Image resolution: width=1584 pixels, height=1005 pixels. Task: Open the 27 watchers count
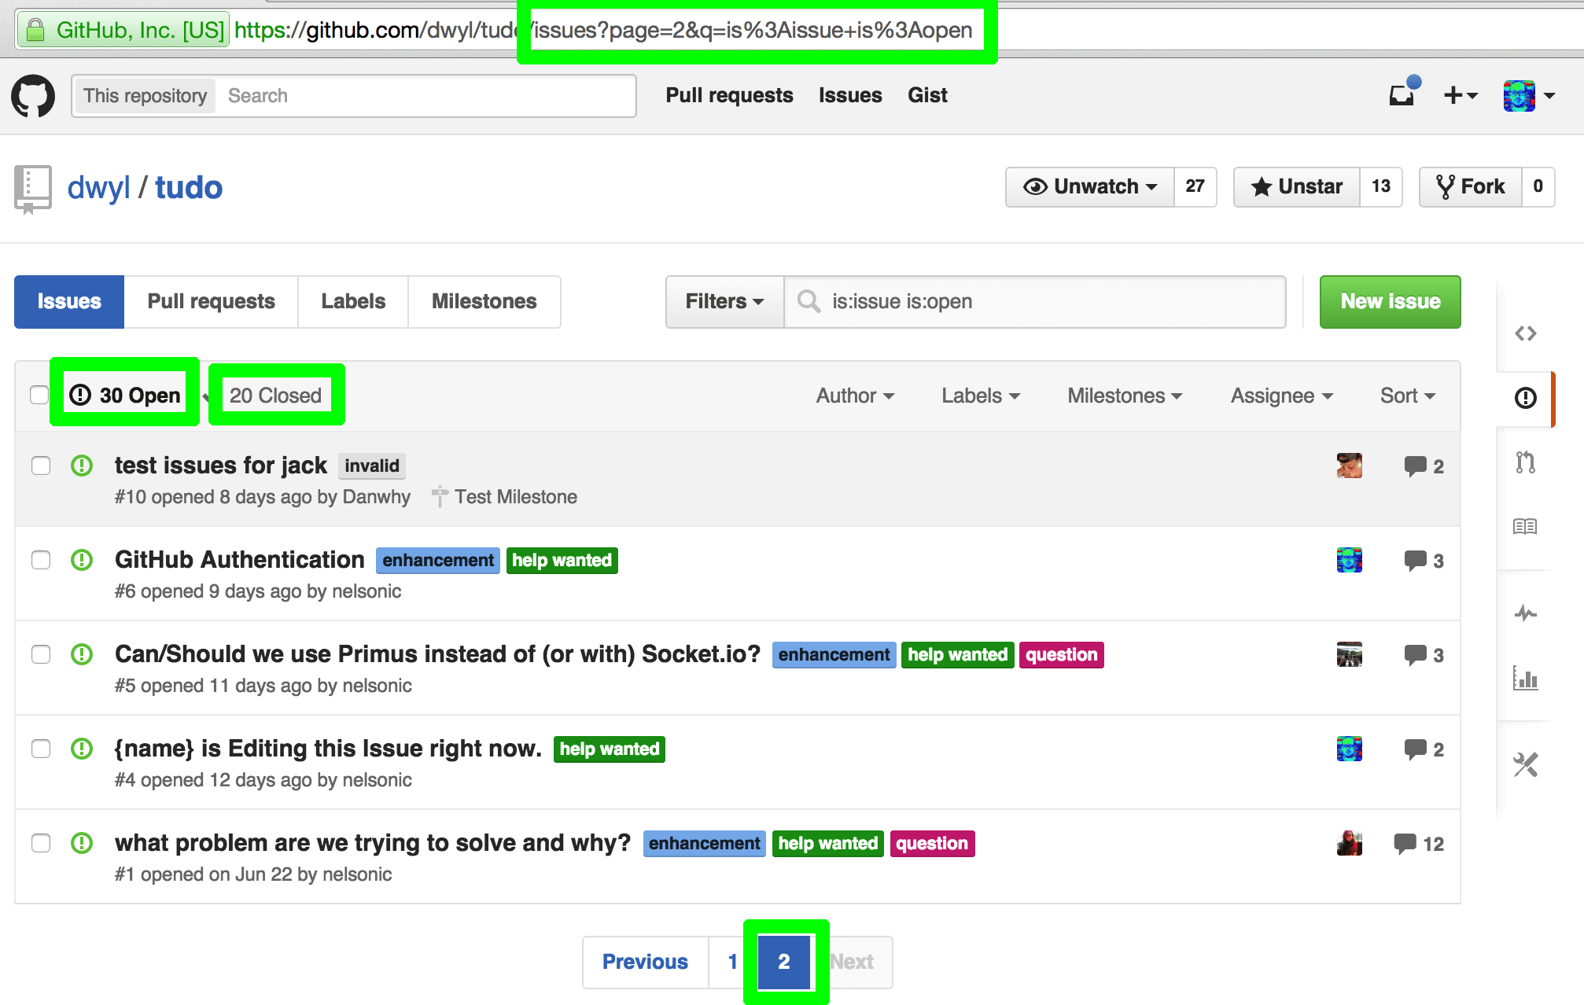[1195, 187]
